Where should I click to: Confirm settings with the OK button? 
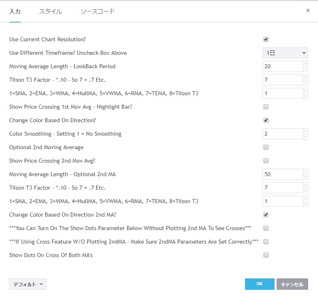coord(259,284)
